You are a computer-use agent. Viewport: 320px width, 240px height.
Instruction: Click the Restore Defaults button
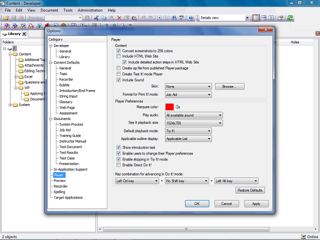tap(250, 190)
